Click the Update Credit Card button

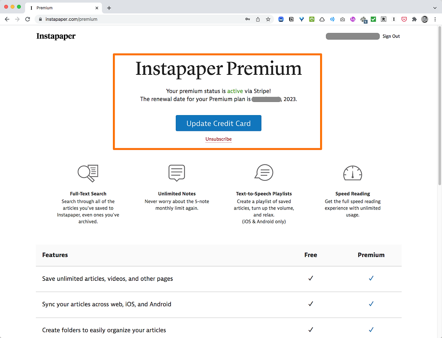click(219, 123)
